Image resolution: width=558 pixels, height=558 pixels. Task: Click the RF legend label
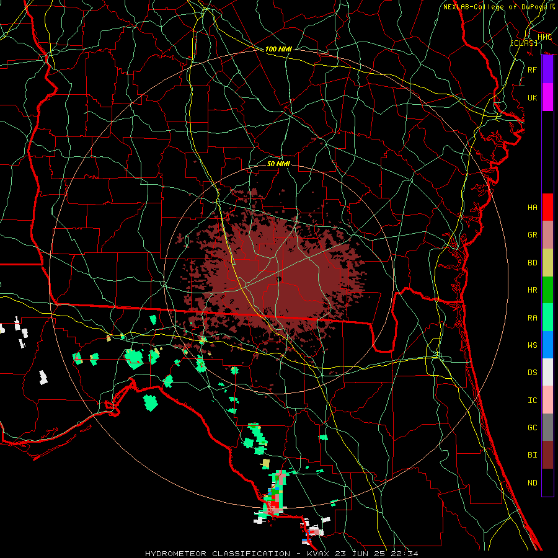coord(533,69)
